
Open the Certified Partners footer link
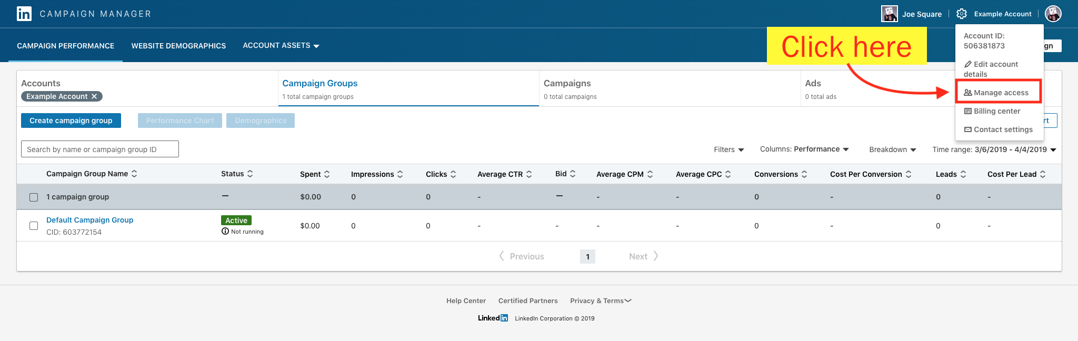528,301
